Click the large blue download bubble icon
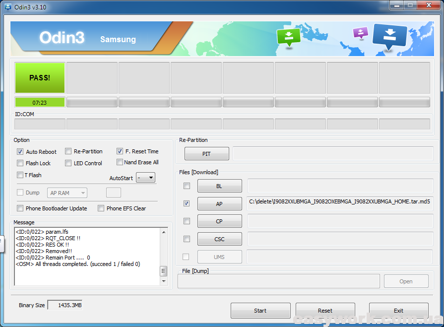The image size is (444, 327). [390, 37]
